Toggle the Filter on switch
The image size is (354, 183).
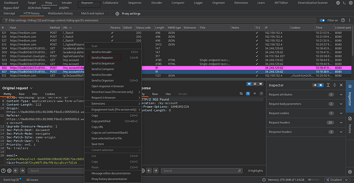pyautogui.click(x=322, y=20)
